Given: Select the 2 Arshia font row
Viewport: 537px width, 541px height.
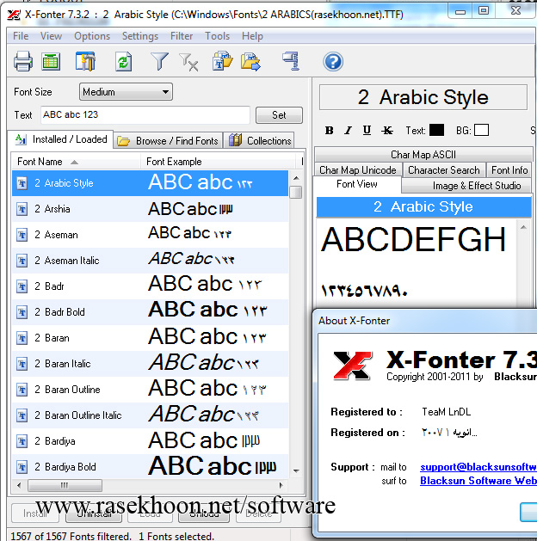Looking at the screenshot, I should pyautogui.click(x=150, y=209).
